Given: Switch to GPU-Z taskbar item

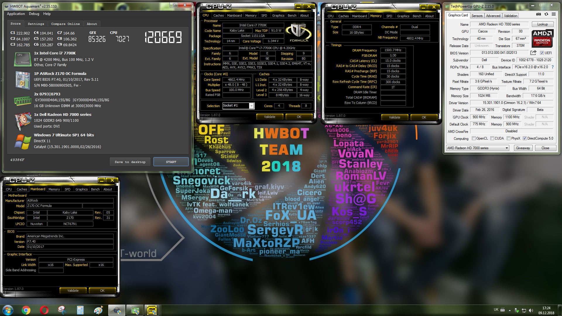Looking at the screenshot, I should tap(135, 310).
